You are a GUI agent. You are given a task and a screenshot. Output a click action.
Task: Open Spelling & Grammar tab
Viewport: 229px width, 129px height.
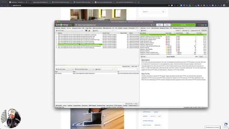click(178, 28)
